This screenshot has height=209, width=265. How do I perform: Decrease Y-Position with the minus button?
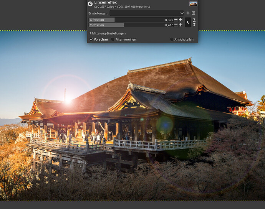click(x=176, y=25)
